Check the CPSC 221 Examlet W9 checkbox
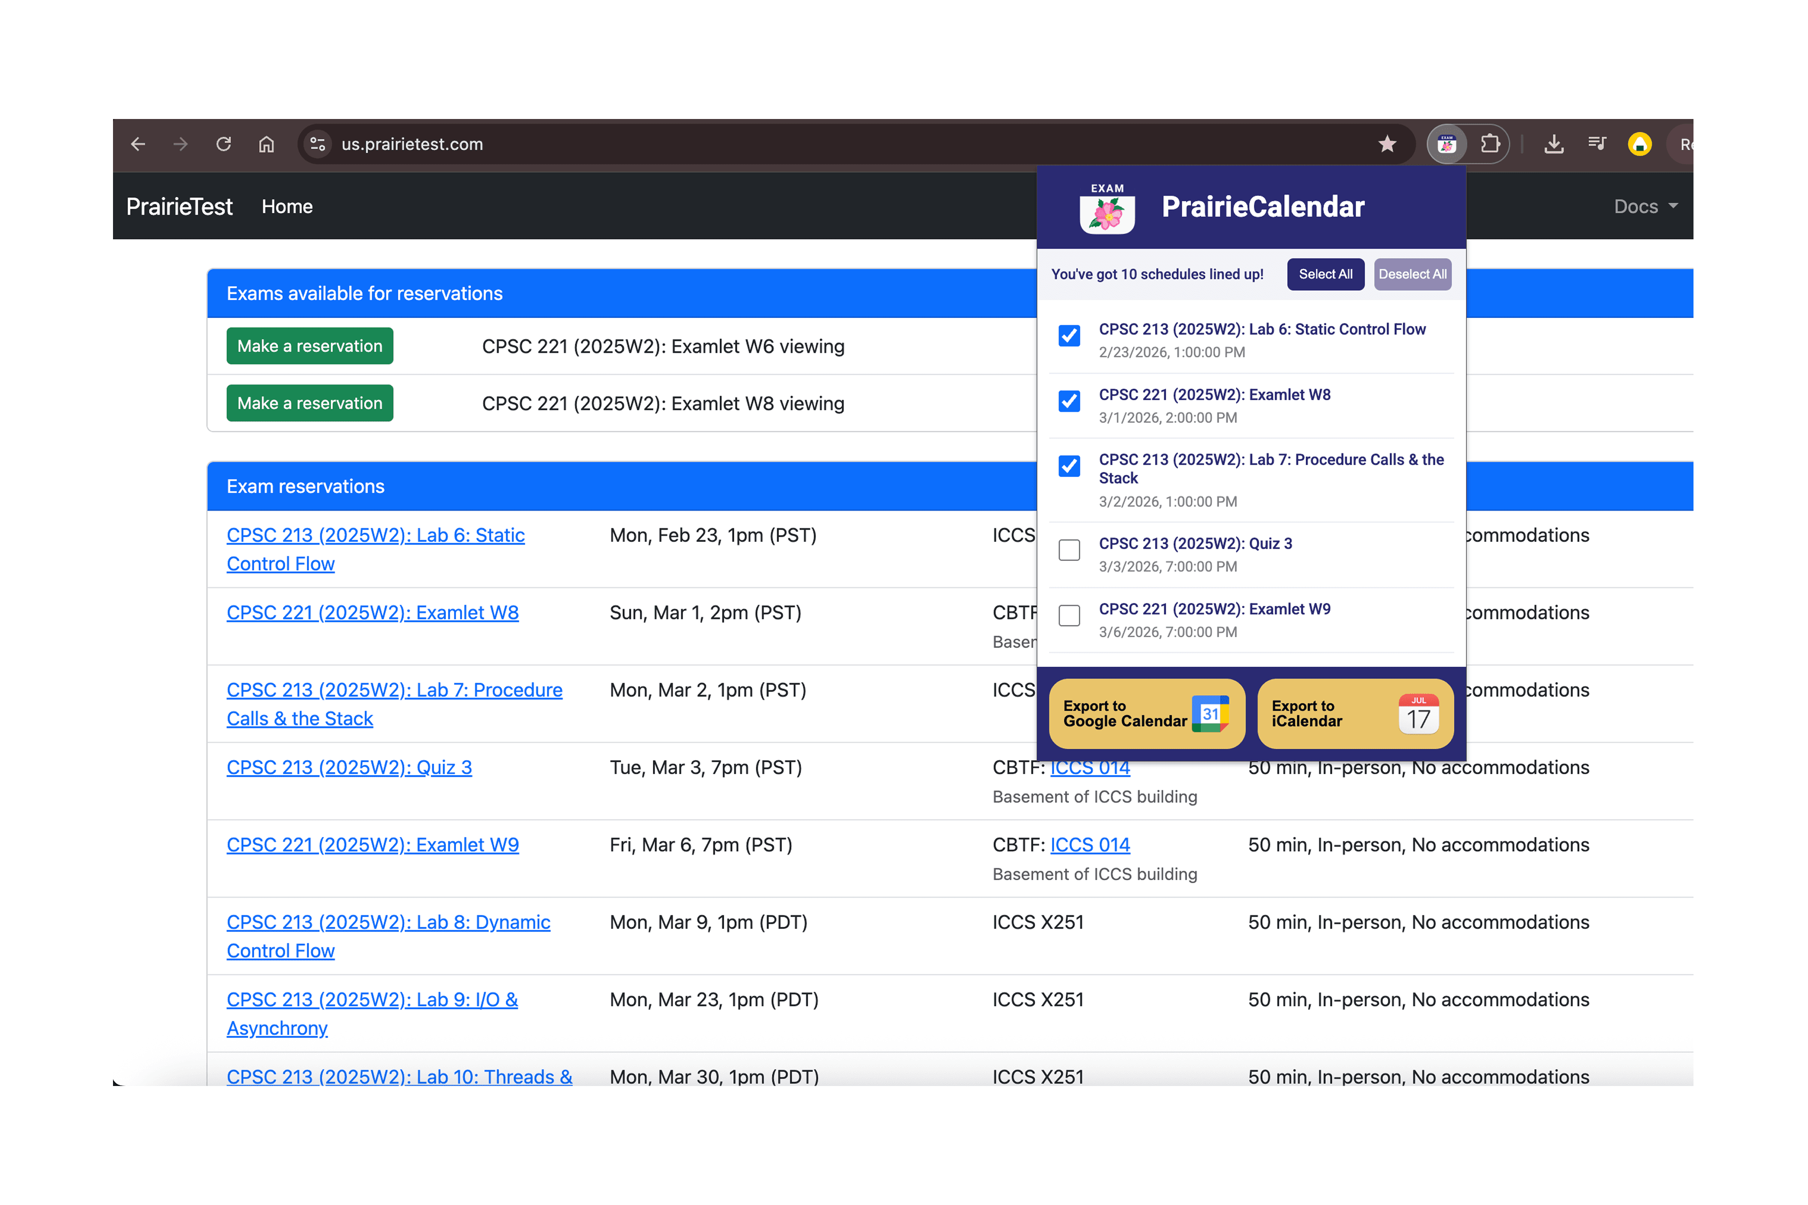Viewport: 1808px width, 1205px height. pyautogui.click(x=1069, y=616)
